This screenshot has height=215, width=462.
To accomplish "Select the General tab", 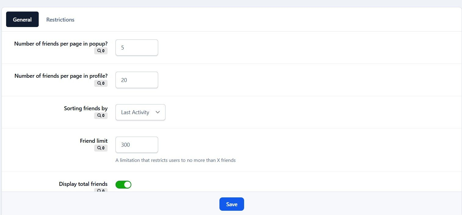I will [22, 19].
